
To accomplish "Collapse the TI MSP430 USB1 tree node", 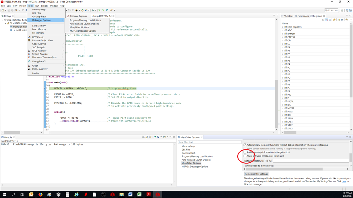I will [x=5, y=23].
